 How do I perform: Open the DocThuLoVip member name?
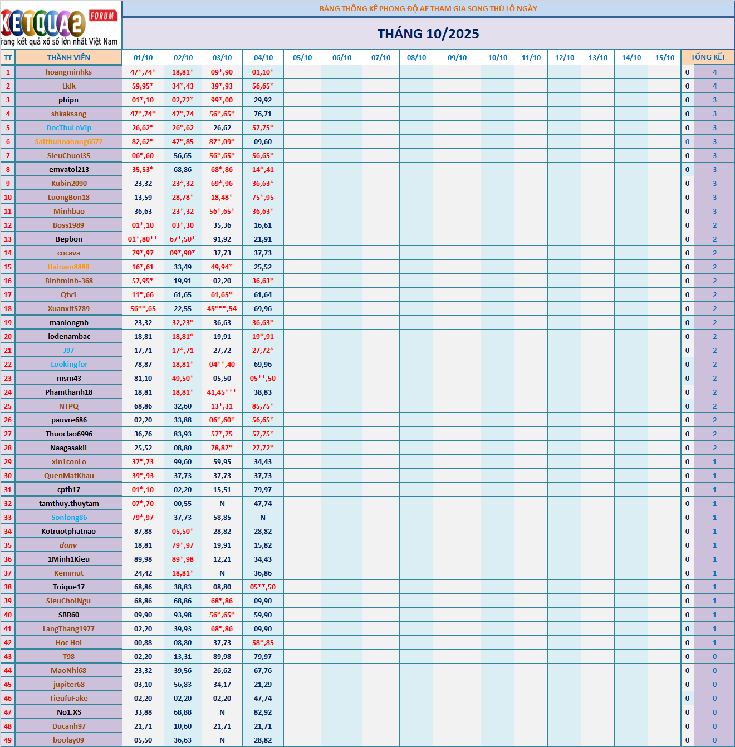(x=68, y=127)
